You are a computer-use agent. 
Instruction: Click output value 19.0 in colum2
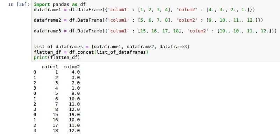[x=74, y=115]
